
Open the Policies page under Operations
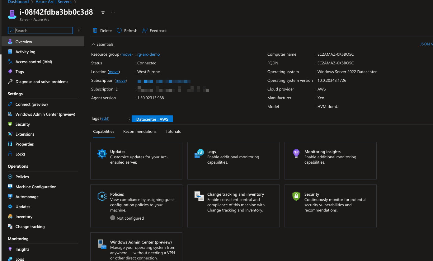tap(22, 177)
